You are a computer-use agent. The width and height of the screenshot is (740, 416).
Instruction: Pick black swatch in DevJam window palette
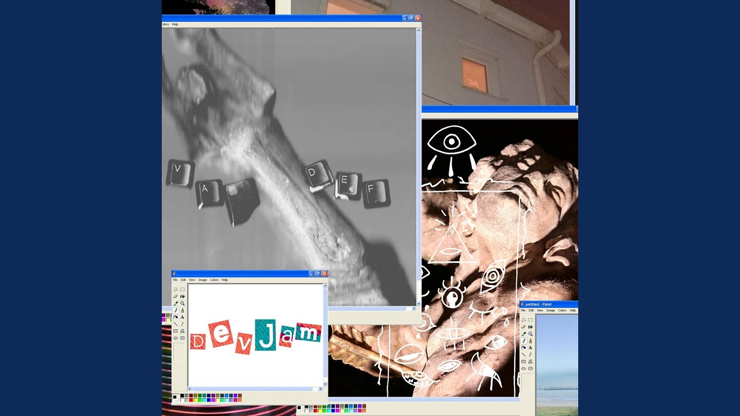point(182,396)
